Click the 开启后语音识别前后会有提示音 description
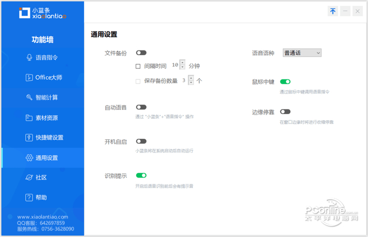Image resolution: width=368 pixels, height=237 pixels. (164, 187)
